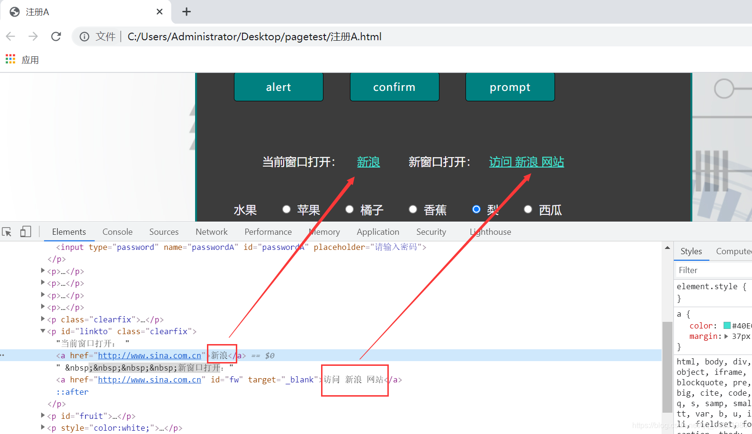Open the Sources tab

click(x=164, y=232)
